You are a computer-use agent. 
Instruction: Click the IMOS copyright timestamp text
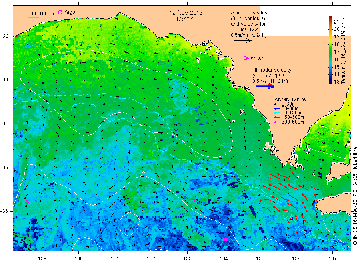click(355, 196)
